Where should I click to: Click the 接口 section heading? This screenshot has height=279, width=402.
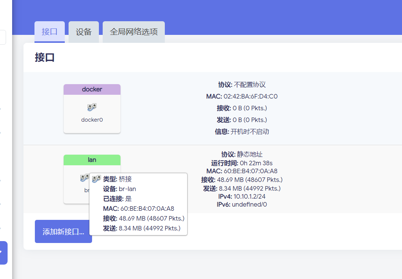45,57
